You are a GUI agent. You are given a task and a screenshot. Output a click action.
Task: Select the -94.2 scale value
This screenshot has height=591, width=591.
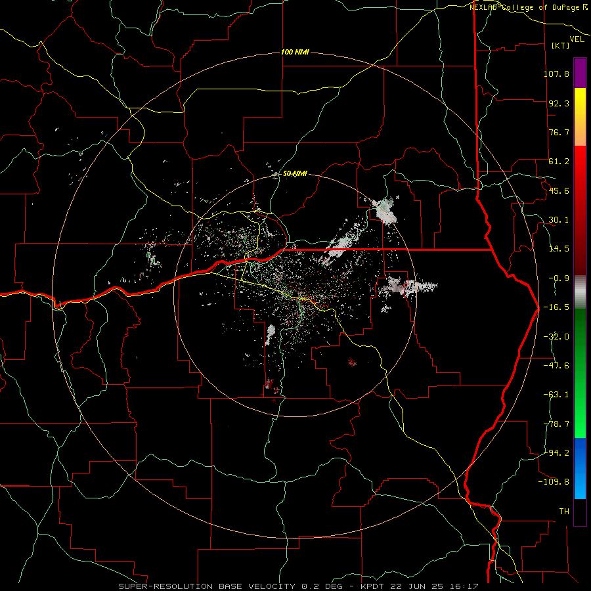[556, 452]
